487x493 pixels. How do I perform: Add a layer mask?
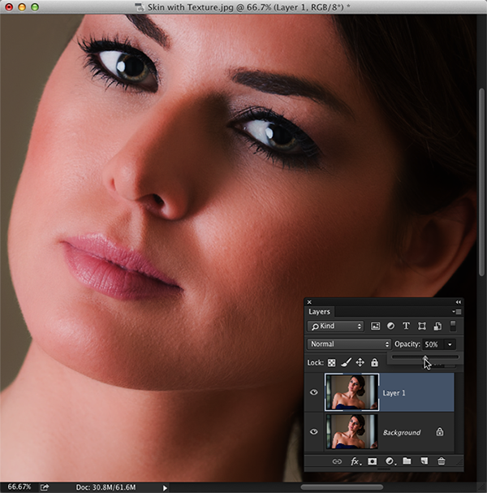pyautogui.click(x=373, y=461)
